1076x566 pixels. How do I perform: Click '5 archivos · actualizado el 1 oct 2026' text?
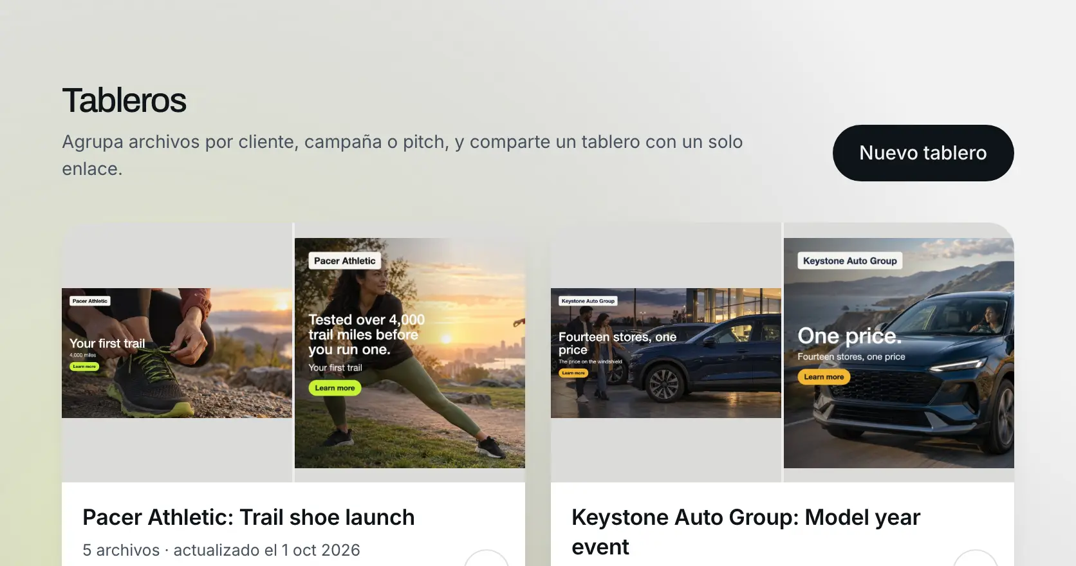tap(221, 550)
